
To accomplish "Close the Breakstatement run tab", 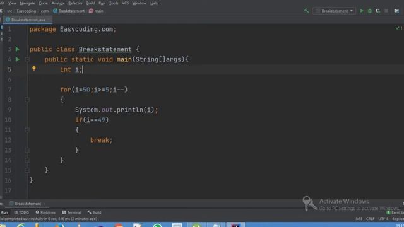I will [x=44, y=204].
